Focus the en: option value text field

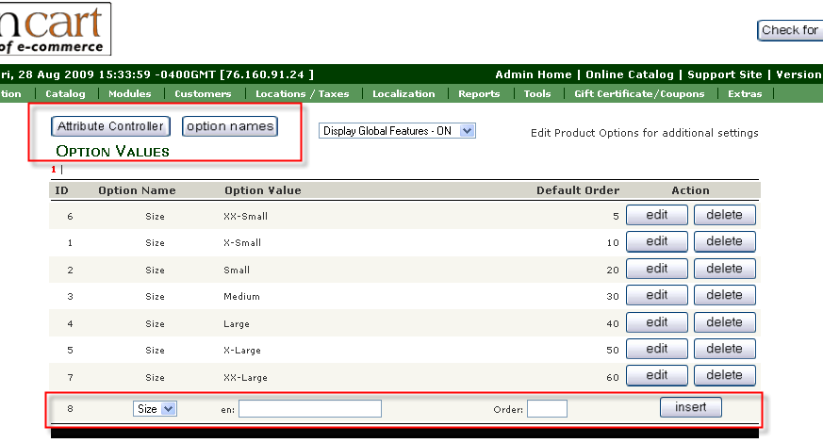click(x=310, y=409)
